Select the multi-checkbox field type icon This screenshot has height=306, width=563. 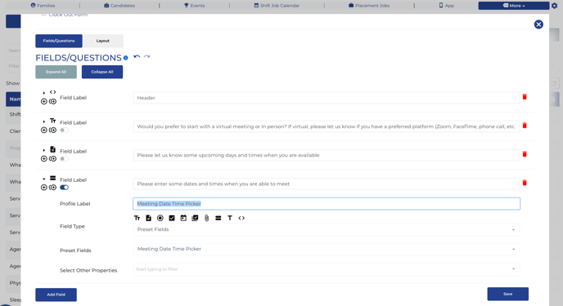pos(195,218)
